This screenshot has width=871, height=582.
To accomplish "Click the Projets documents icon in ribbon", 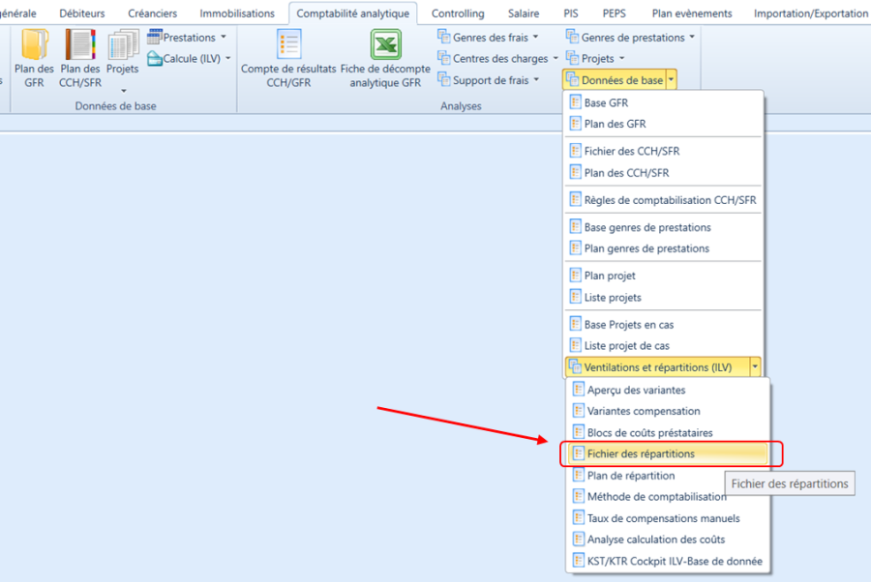I will 123,45.
